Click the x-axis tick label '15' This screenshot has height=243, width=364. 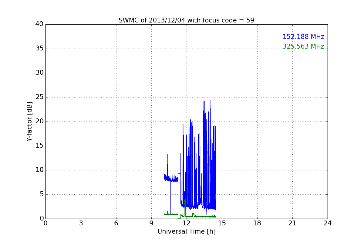click(x=222, y=223)
